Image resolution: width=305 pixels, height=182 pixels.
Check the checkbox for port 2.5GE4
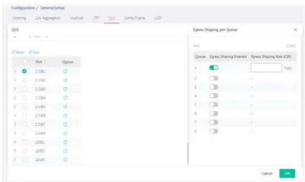(x=24, y=98)
